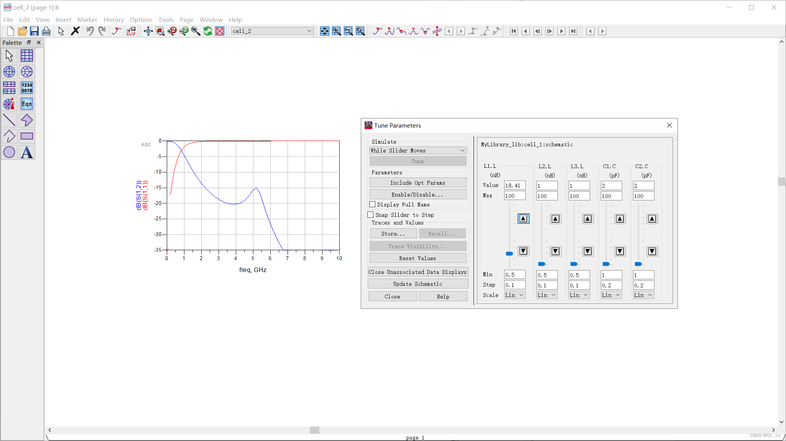Click the Undo toolbar icon
Screen dimensions: 786x441
point(90,31)
